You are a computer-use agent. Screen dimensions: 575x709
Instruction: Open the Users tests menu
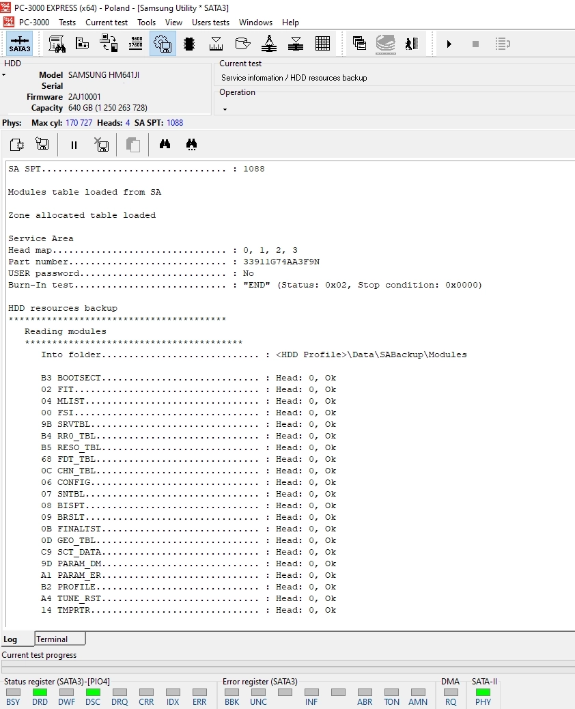point(210,22)
